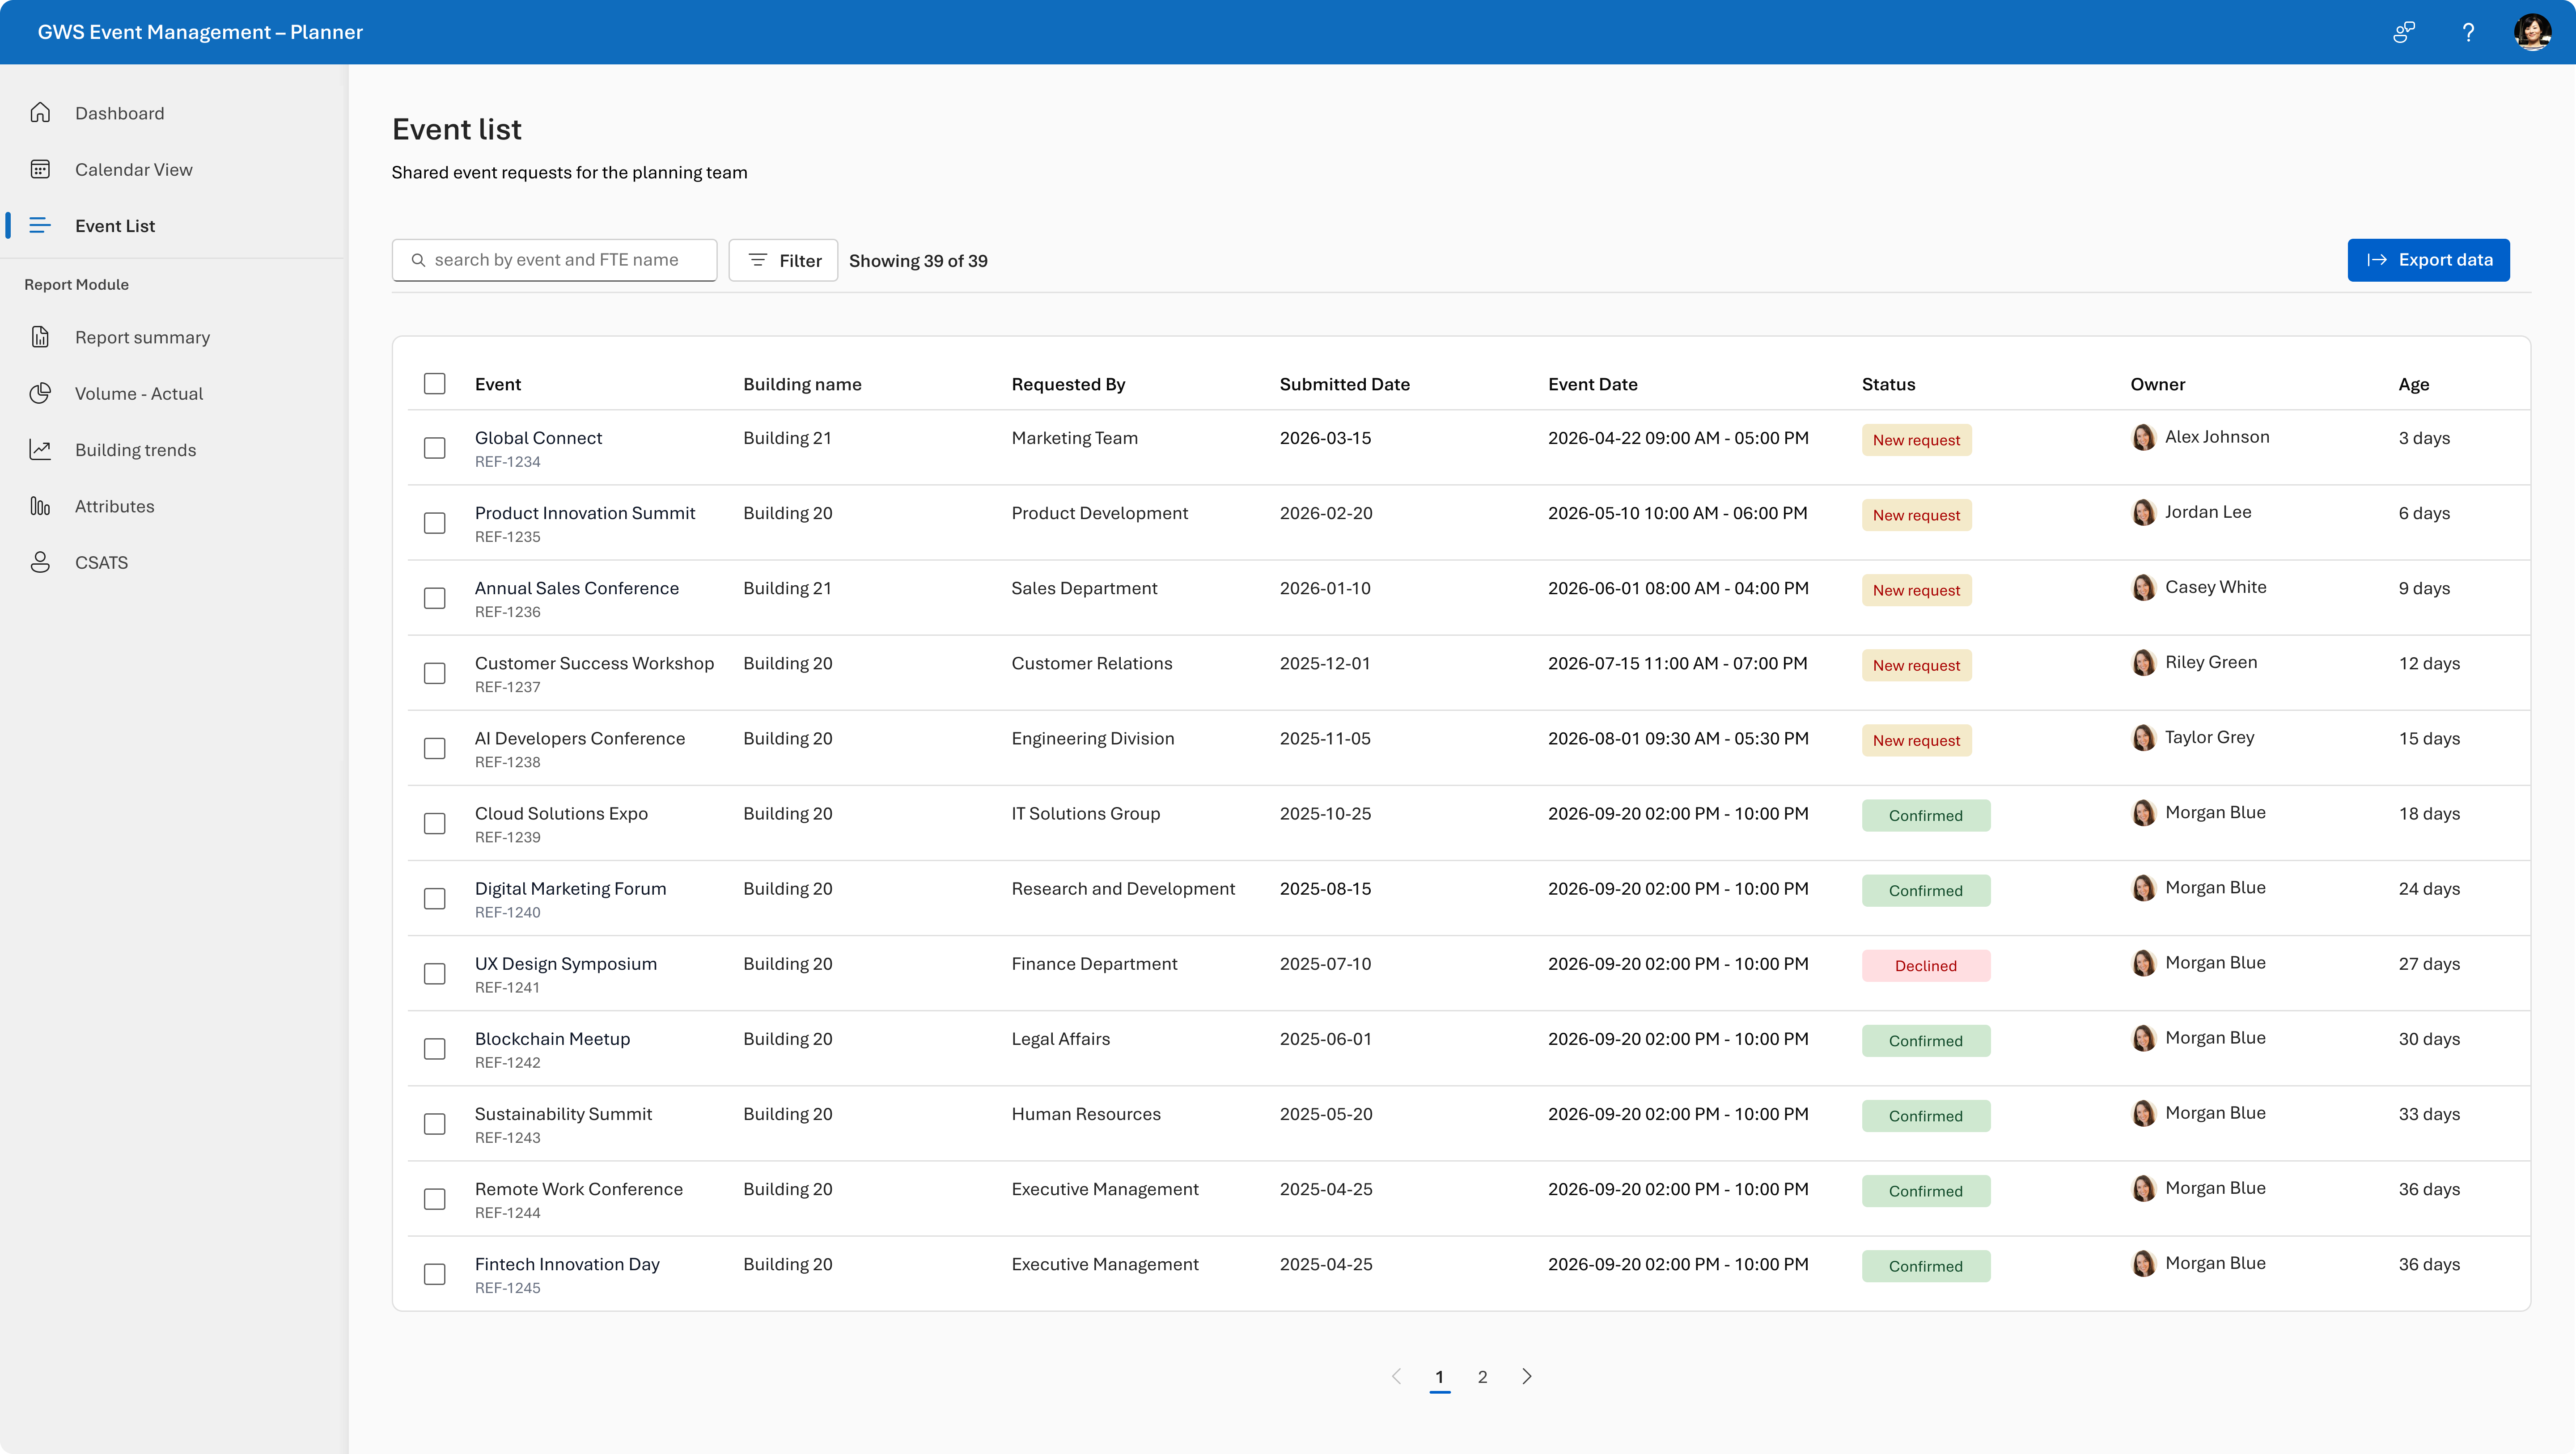The width and height of the screenshot is (2576, 1454).
Task: Click the Calendar View calendar icon
Action: (40, 169)
